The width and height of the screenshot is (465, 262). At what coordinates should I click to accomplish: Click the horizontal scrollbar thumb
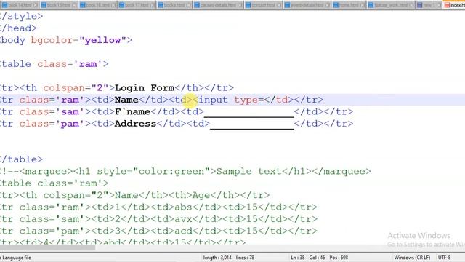click(47, 247)
